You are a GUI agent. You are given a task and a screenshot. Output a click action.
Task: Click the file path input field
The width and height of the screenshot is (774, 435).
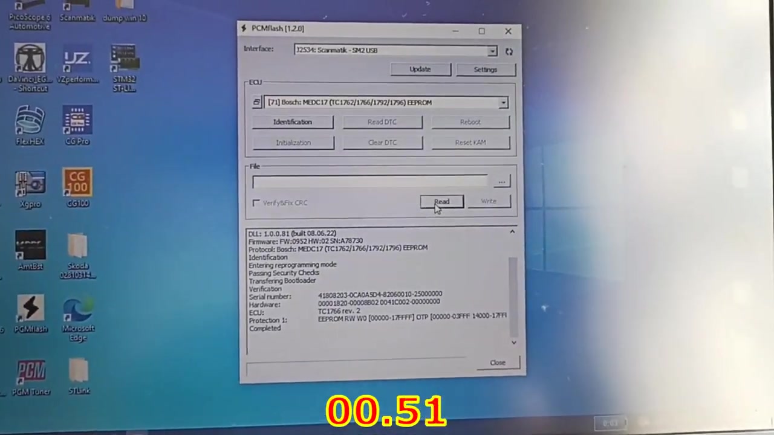tap(370, 182)
